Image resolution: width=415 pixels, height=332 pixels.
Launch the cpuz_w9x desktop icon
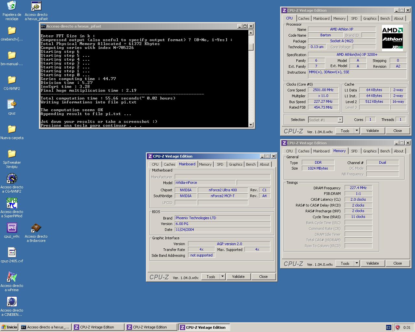tap(12, 228)
